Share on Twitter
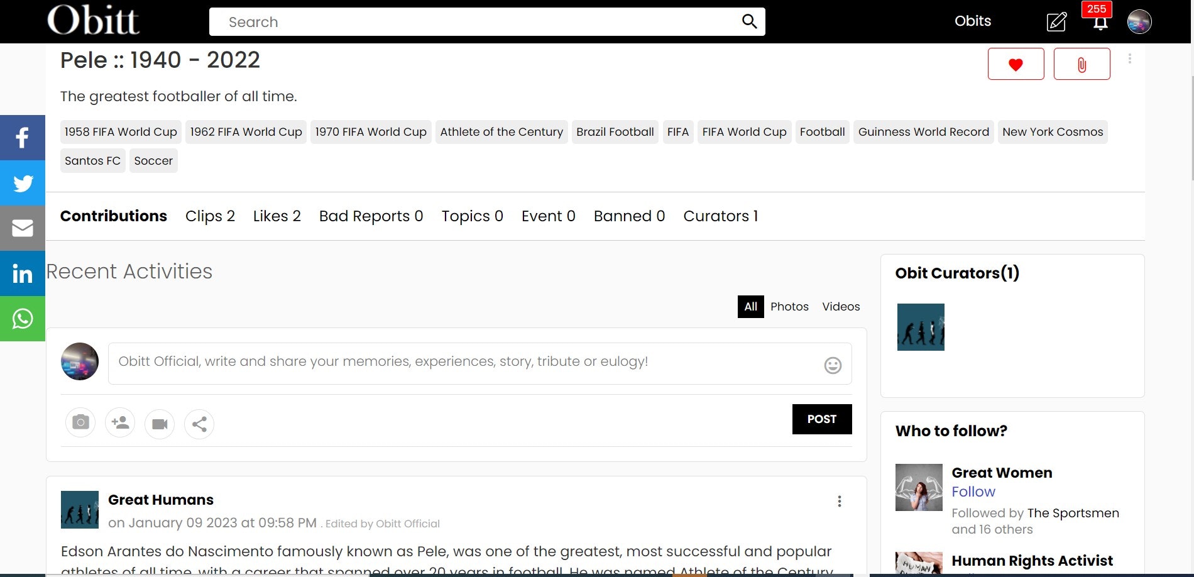This screenshot has width=1194, height=577. pos(23,183)
